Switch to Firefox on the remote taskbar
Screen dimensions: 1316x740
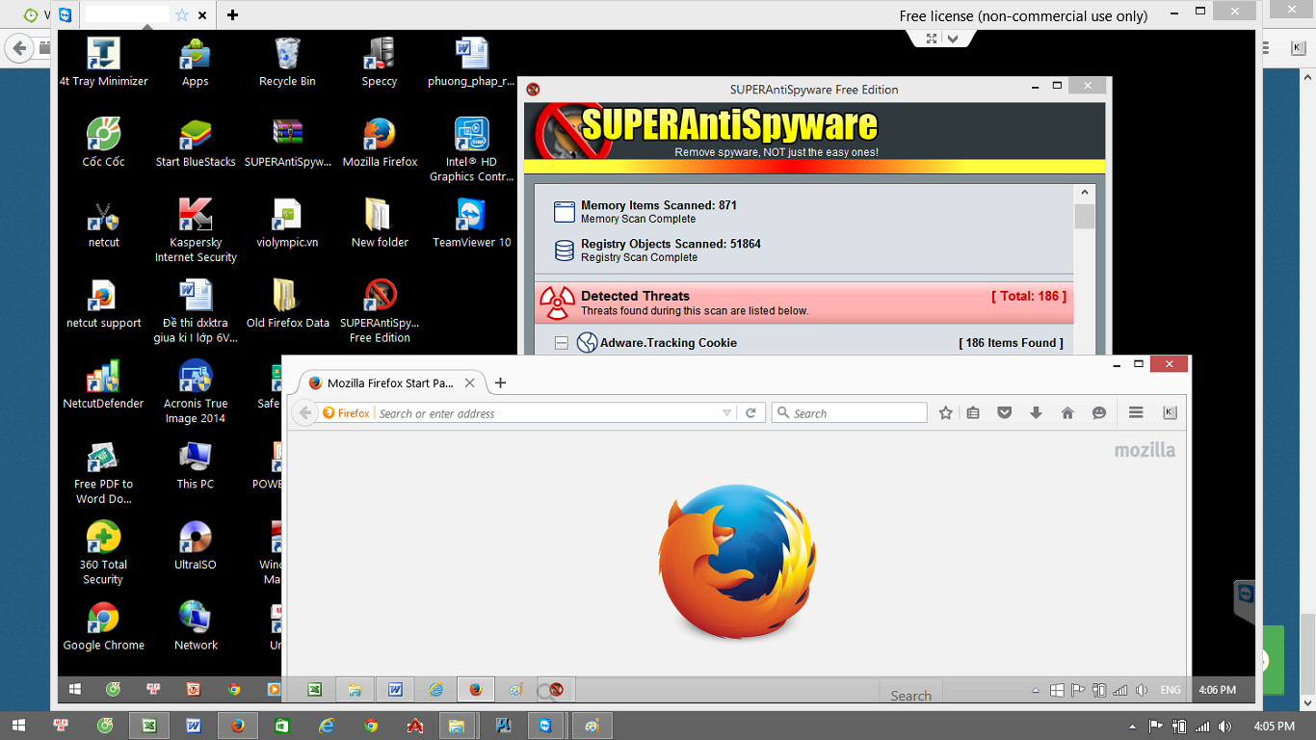click(475, 690)
